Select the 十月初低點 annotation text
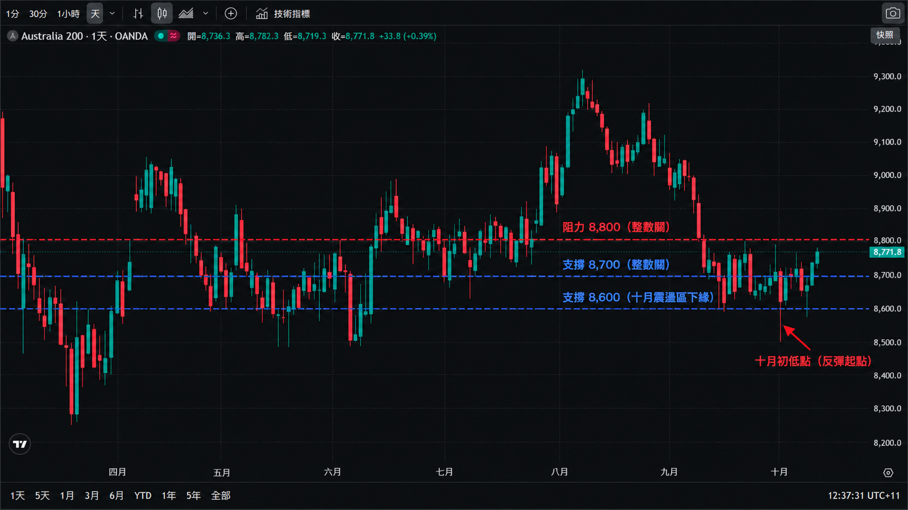 (813, 361)
